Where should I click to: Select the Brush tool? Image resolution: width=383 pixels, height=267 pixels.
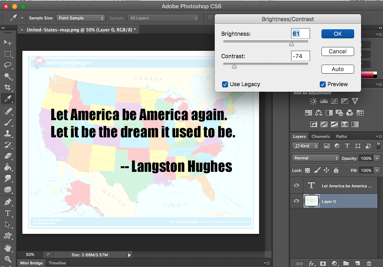[x=8, y=122]
